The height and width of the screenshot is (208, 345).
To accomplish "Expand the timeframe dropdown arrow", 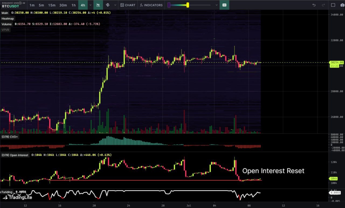I will coord(90,5).
